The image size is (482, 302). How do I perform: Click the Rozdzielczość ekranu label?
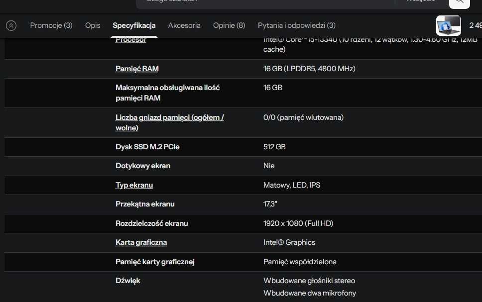pyautogui.click(x=151, y=223)
